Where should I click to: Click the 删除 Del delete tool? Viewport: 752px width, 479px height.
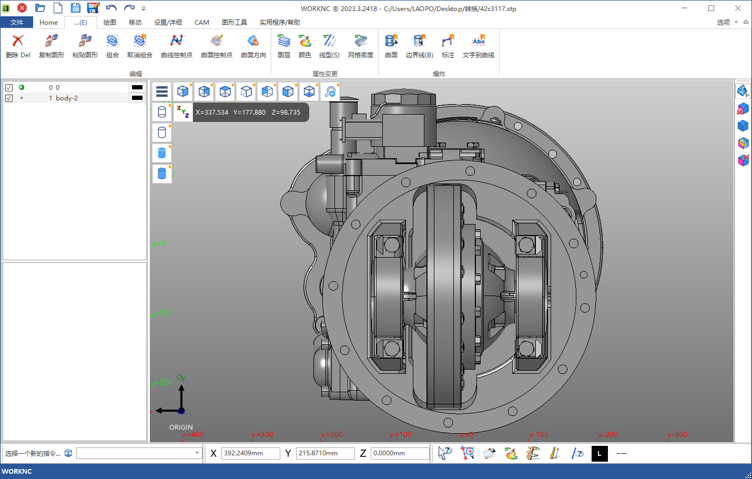[18, 46]
